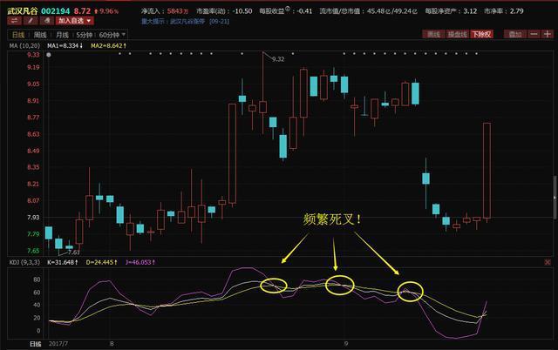Select the pencil drawing tool icon
The height and width of the screenshot is (350, 558).
(31, 21)
